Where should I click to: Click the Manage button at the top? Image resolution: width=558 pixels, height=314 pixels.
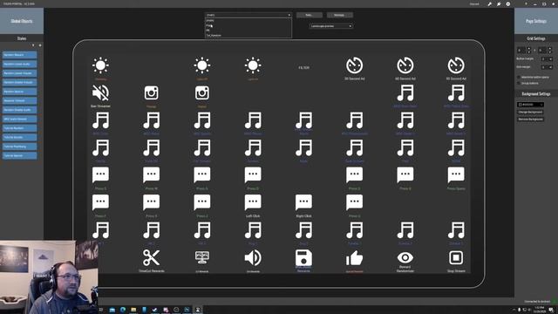point(339,15)
